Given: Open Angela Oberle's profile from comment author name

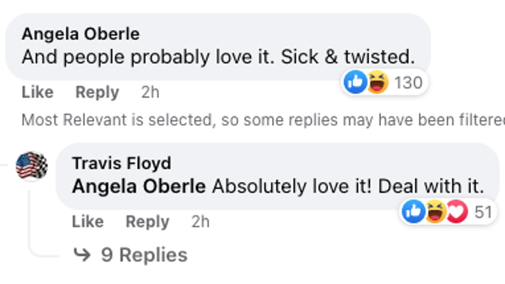Looking at the screenshot, I should click(81, 34).
